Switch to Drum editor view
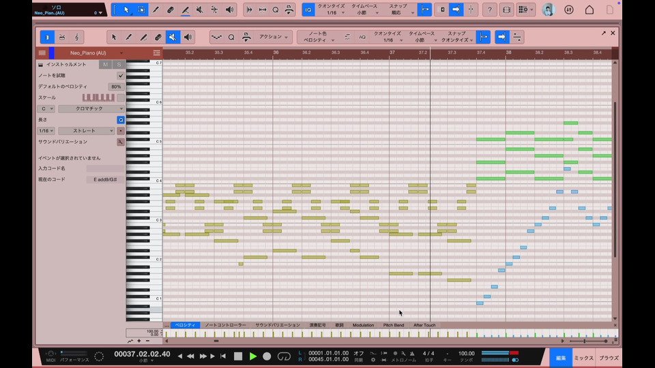 pos(62,37)
